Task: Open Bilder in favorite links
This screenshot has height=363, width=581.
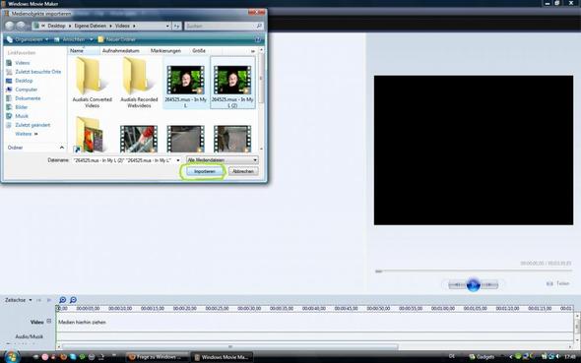Action: pyautogui.click(x=21, y=107)
